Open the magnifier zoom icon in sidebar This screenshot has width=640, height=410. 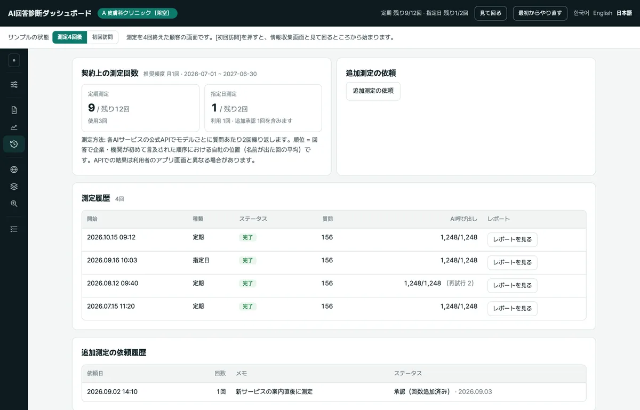[x=14, y=203]
